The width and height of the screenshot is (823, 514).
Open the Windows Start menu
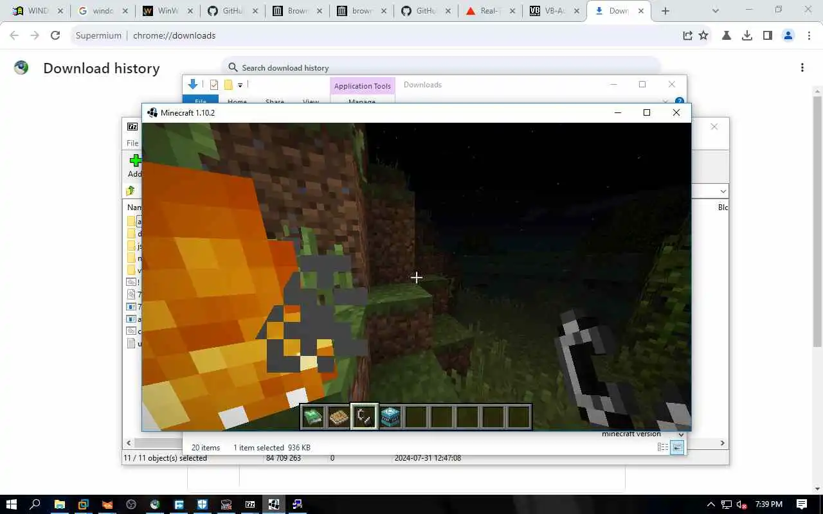click(x=12, y=504)
